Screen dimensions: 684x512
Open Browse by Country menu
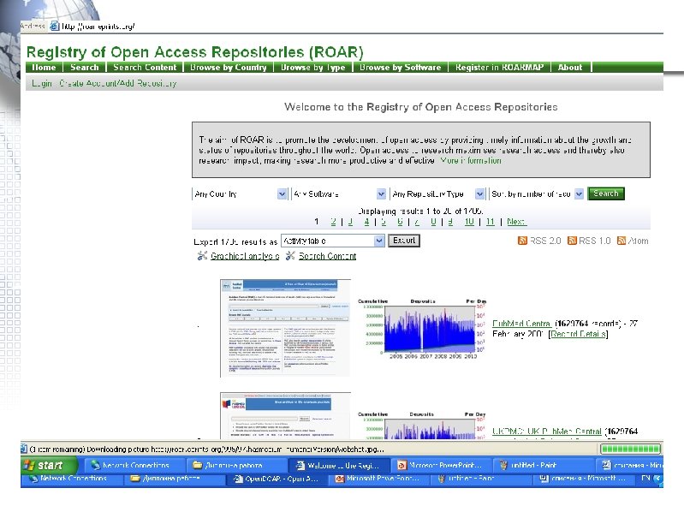[x=229, y=67]
